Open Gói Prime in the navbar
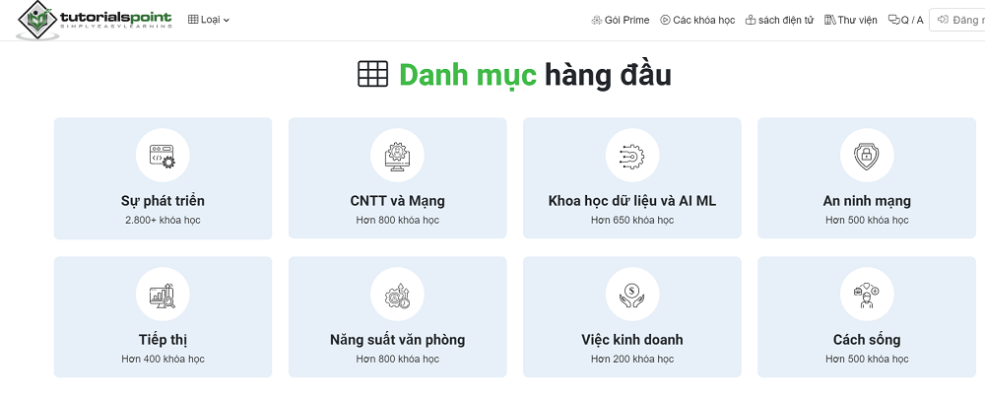The width and height of the screenshot is (985, 396). (620, 20)
